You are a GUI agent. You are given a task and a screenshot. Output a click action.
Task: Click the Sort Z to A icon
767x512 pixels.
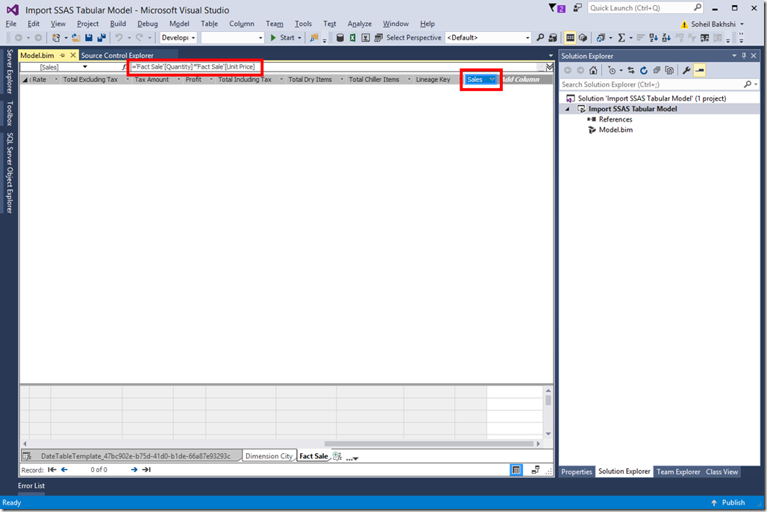pyautogui.click(x=666, y=37)
